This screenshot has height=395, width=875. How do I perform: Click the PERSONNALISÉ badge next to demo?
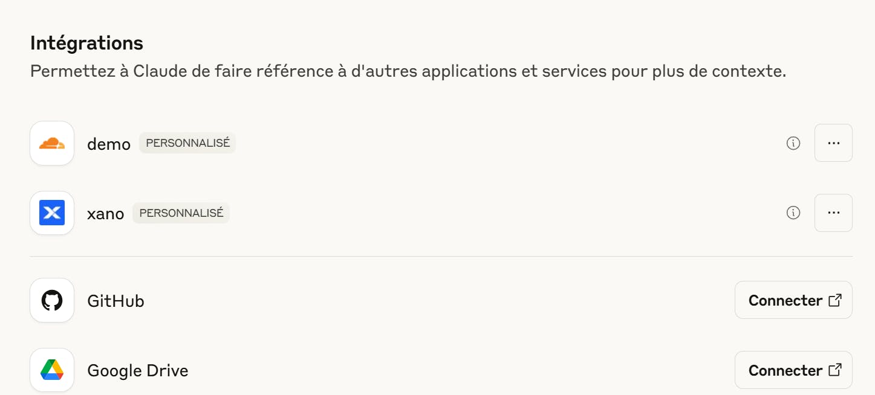click(187, 143)
